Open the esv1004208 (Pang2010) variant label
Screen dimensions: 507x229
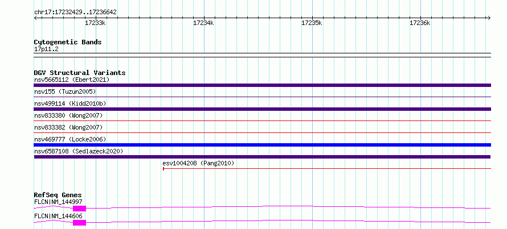(198, 164)
